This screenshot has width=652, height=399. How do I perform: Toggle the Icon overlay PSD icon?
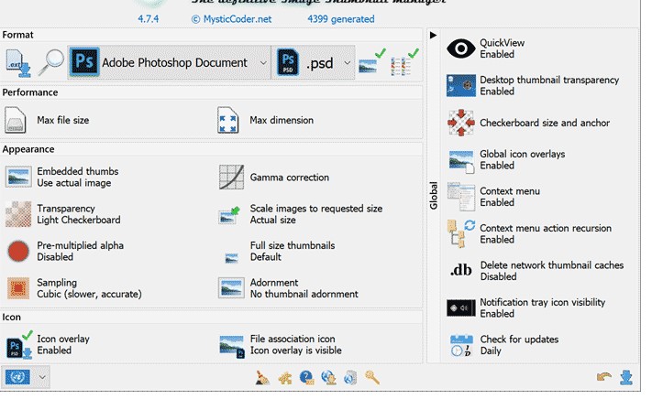(19, 345)
